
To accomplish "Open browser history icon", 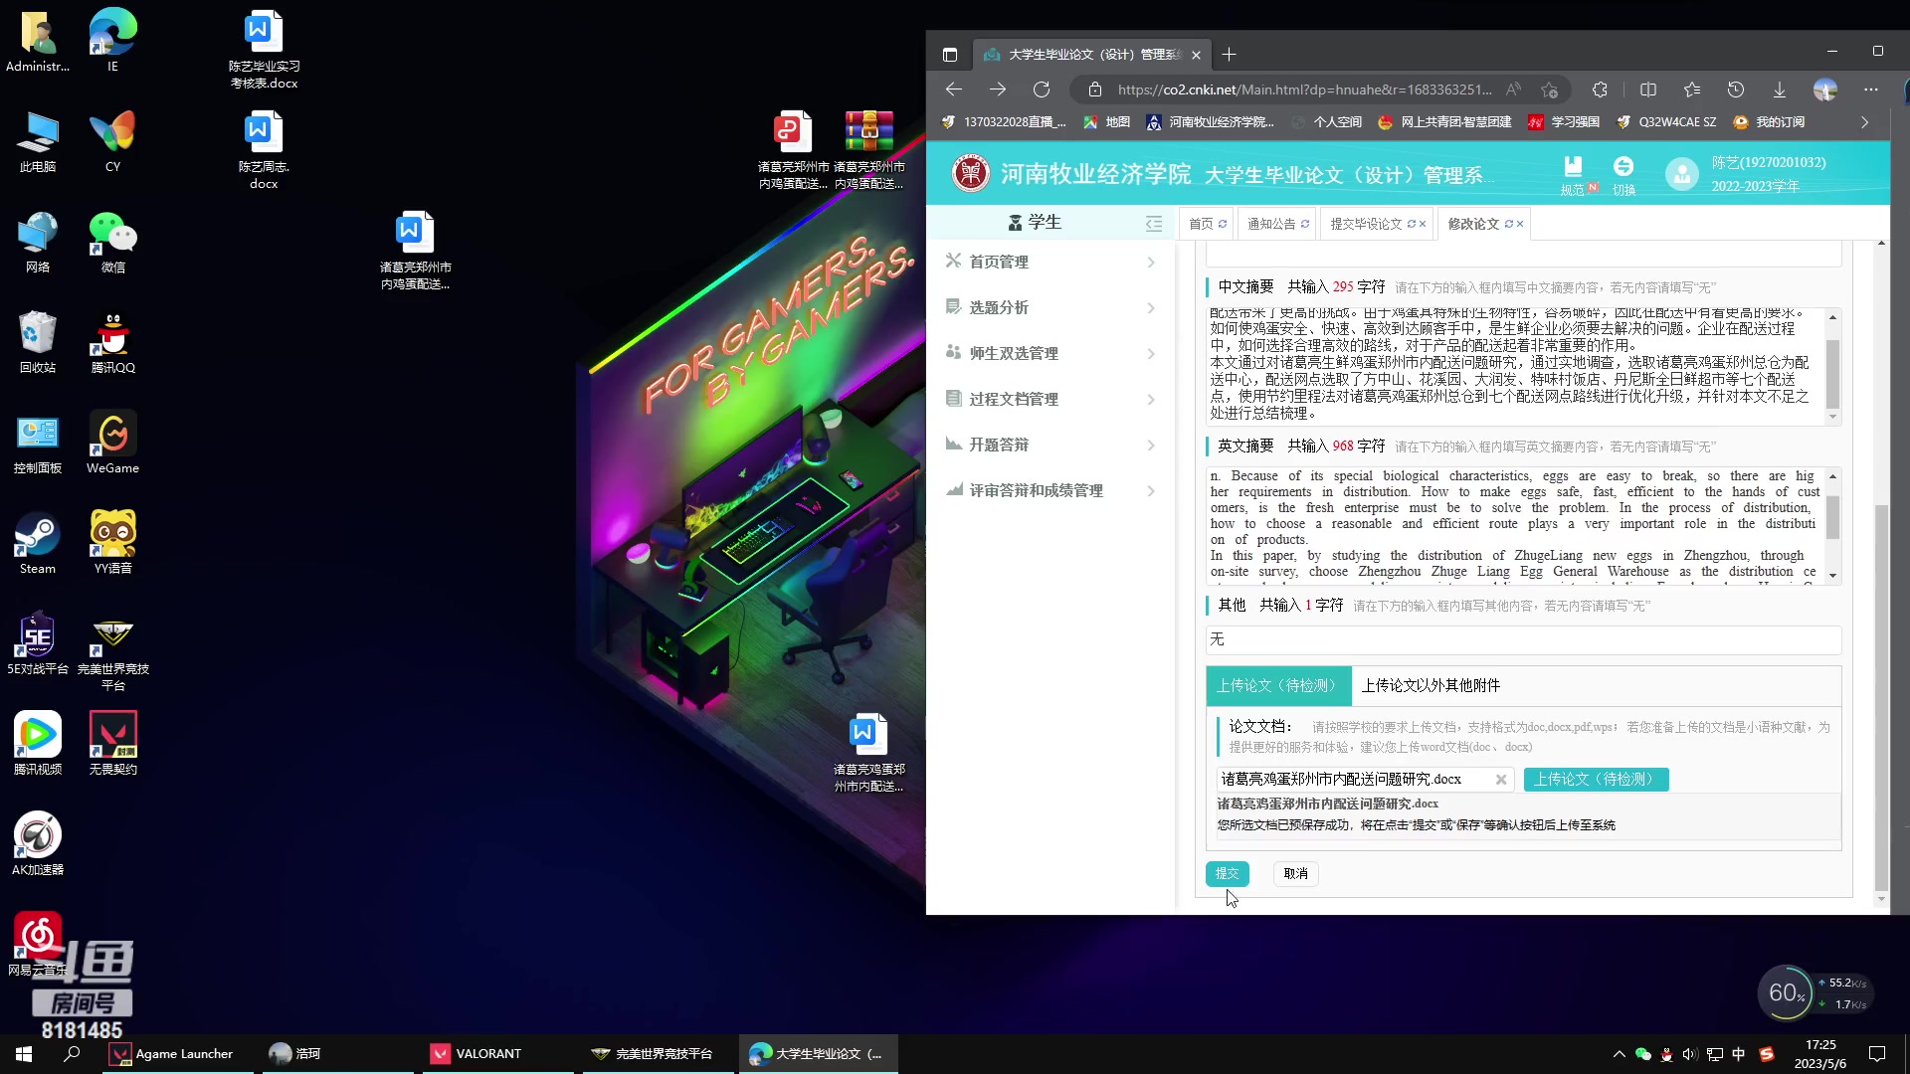I will point(1736,89).
